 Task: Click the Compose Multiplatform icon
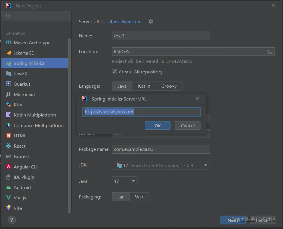(x=9, y=125)
